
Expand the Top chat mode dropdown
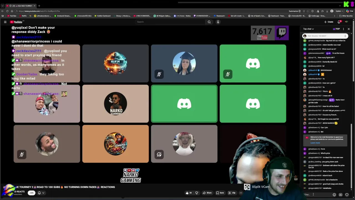click(308, 29)
